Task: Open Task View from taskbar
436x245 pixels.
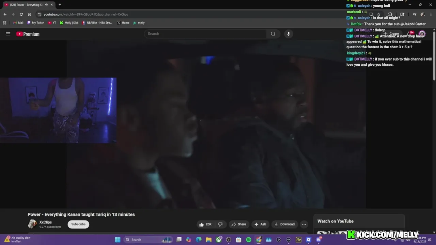Action: (179, 240)
